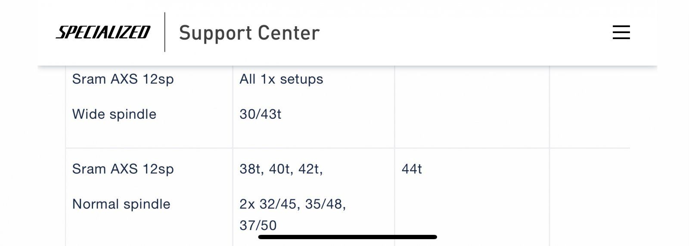
Task: Go to the Support Center home
Action: (249, 33)
